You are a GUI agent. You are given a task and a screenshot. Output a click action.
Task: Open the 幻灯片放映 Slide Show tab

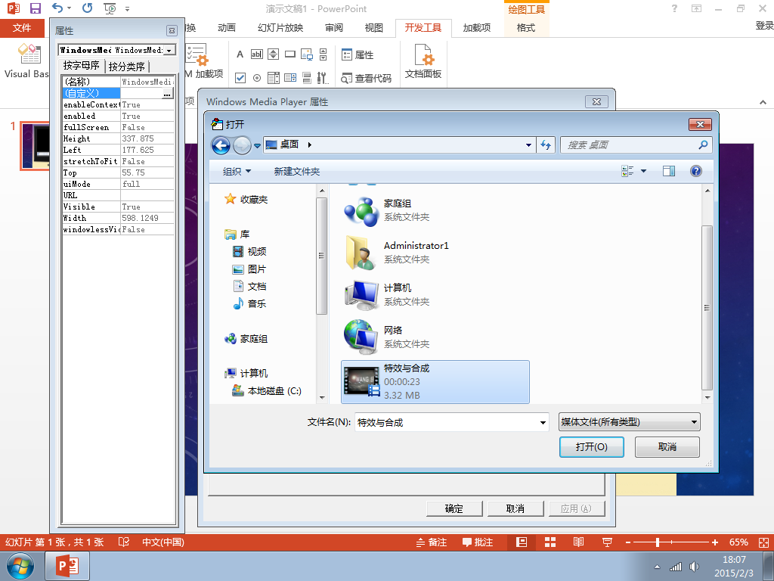pyautogui.click(x=280, y=28)
